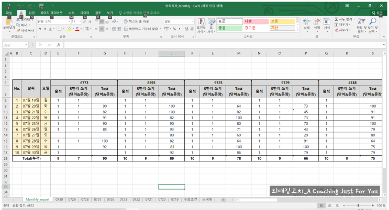Expand the font color dropdown arrow
Image resolution: width=389 pixels, height=210 pixels.
[81, 29]
